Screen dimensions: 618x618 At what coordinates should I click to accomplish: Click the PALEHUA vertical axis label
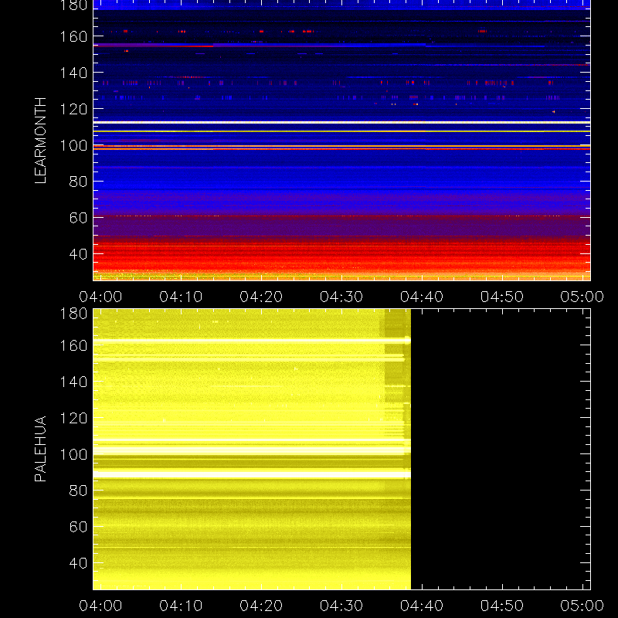41,449
